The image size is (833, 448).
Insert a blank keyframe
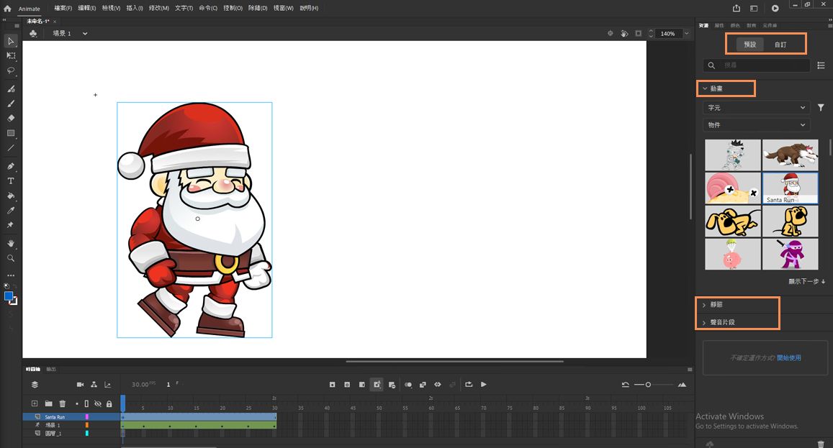pos(347,384)
